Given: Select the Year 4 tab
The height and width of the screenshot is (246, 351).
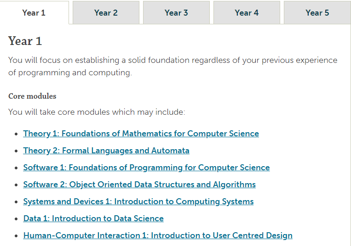Looking at the screenshot, I should pos(247,13).
